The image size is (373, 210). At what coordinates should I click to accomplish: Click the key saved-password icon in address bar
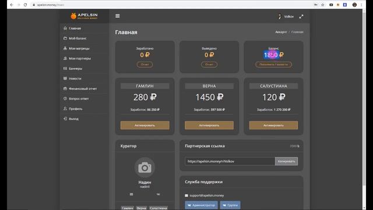click(316, 5)
